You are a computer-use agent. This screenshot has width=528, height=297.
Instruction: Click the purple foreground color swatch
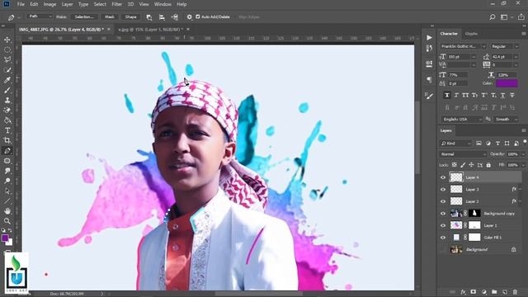click(5, 238)
